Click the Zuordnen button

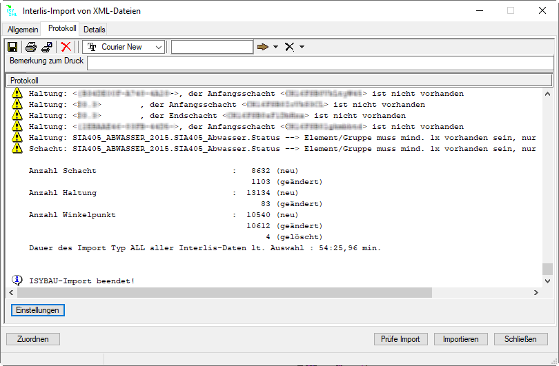pos(33,339)
